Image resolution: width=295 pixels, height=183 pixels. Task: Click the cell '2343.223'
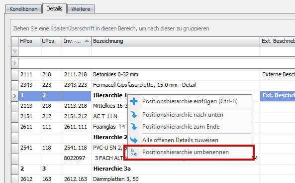coord(77,85)
